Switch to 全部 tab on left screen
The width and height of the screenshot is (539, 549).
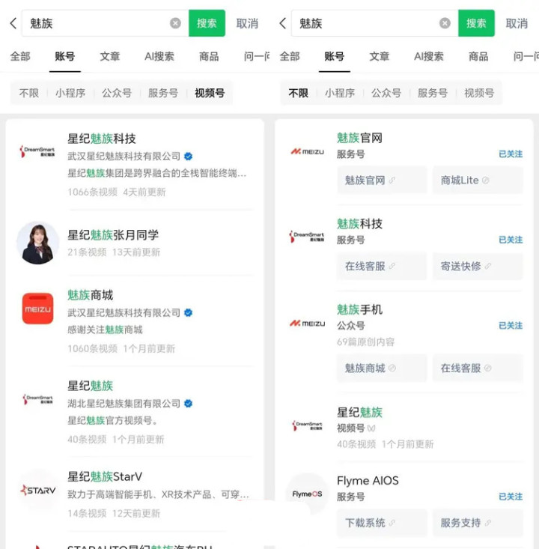pos(20,56)
